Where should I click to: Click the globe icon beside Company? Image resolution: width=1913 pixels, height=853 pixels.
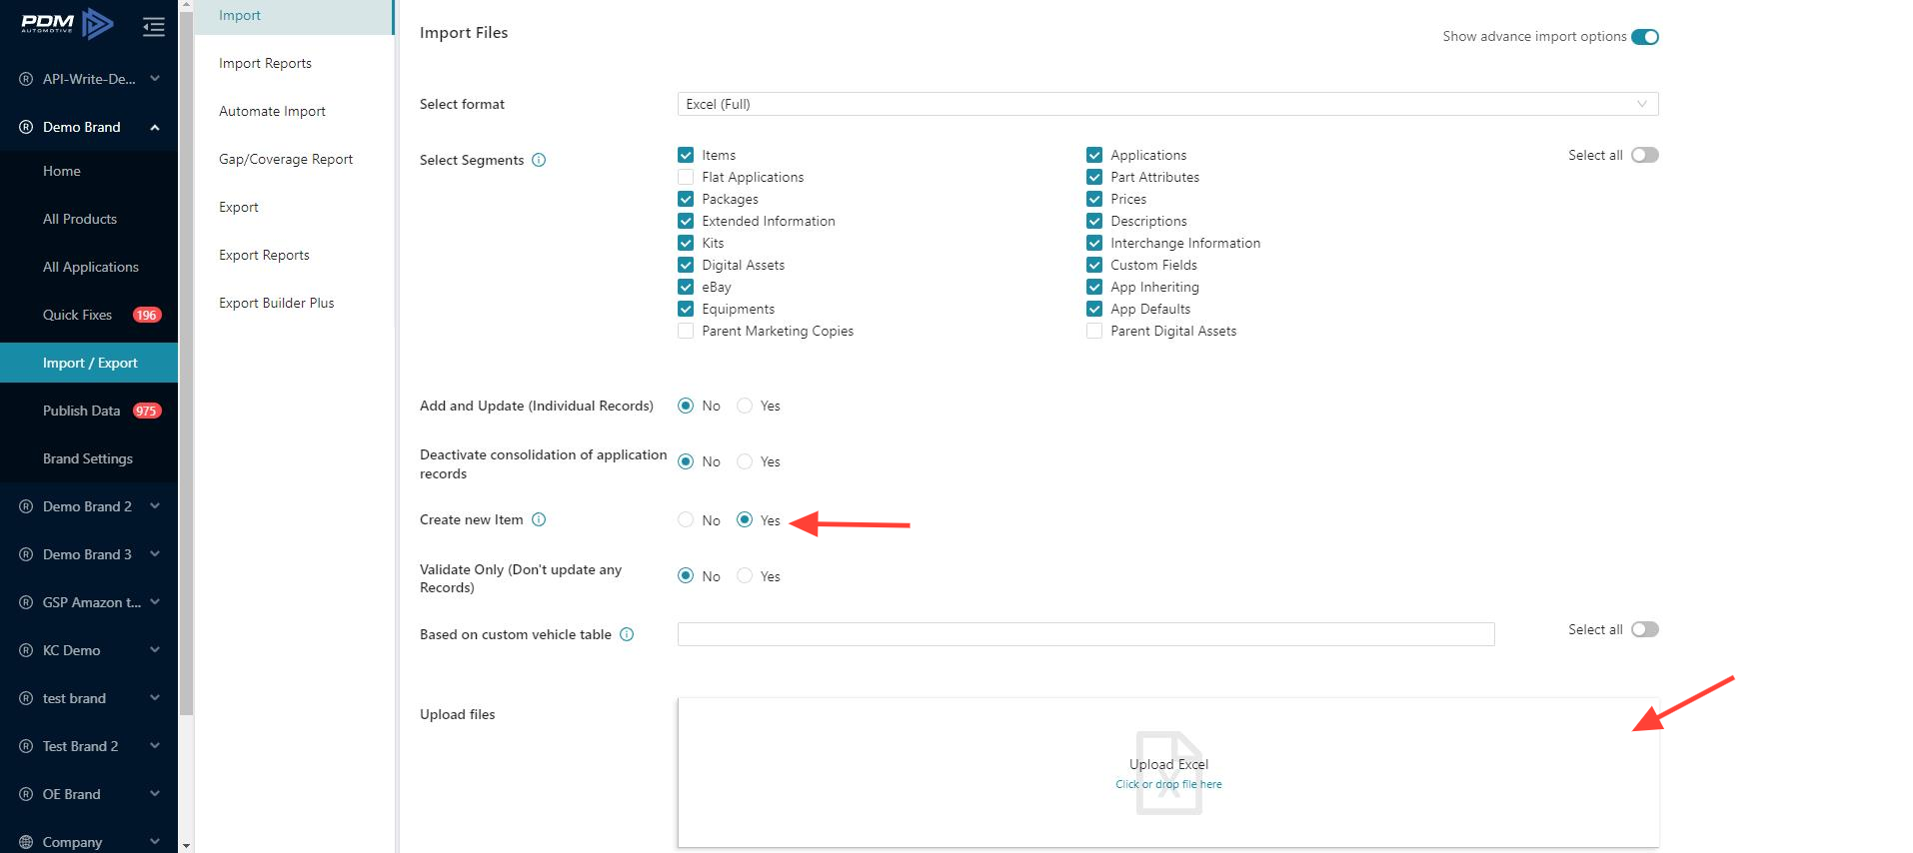click(26, 842)
